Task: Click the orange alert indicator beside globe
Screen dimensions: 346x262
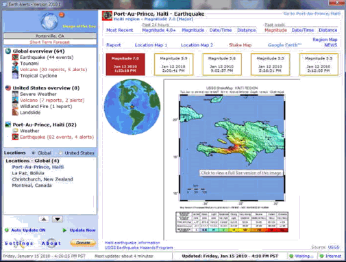Action: 62,15
